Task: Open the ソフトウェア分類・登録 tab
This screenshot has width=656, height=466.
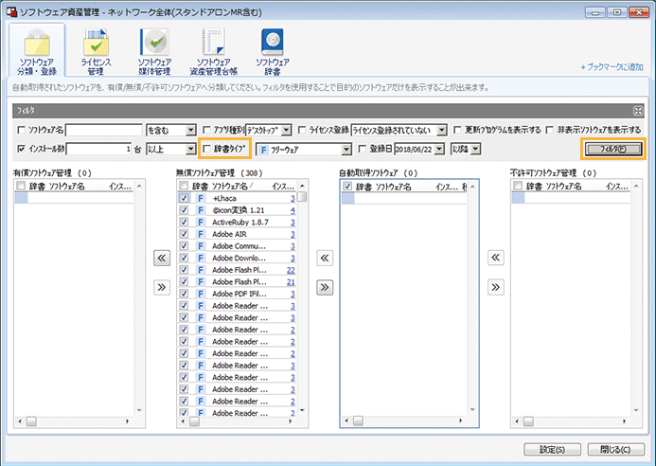Action: coord(37,51)
